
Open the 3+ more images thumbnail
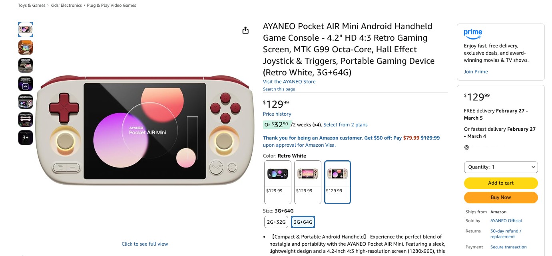pos(26,138)
